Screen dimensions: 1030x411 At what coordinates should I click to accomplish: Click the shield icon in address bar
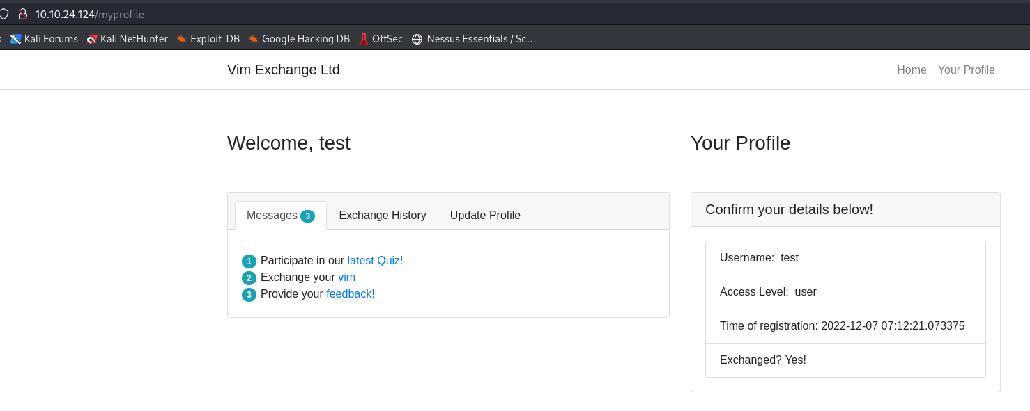(x=3, y=14)
